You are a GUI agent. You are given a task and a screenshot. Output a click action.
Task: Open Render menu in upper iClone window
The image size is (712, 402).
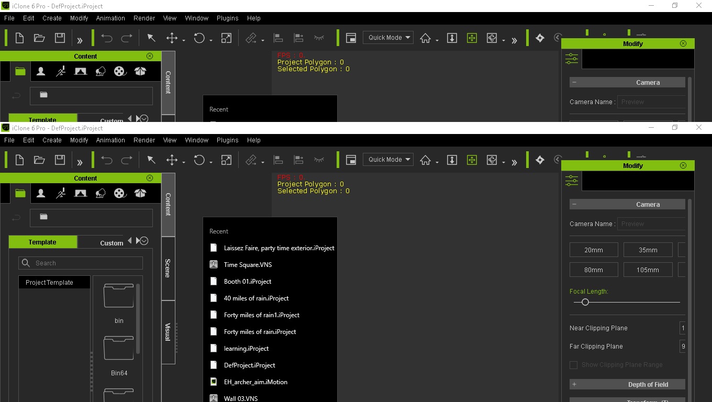tap(144, 18)
